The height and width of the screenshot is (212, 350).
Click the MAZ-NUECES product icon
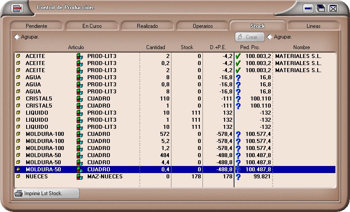[x=80, y=177]
